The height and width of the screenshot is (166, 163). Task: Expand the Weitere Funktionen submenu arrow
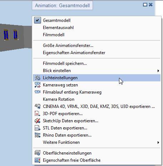tap(158, 142)
